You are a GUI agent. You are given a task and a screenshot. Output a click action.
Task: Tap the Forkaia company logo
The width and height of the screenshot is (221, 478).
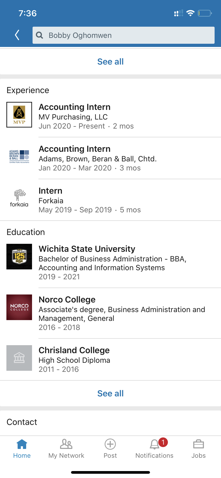point(19,198)
